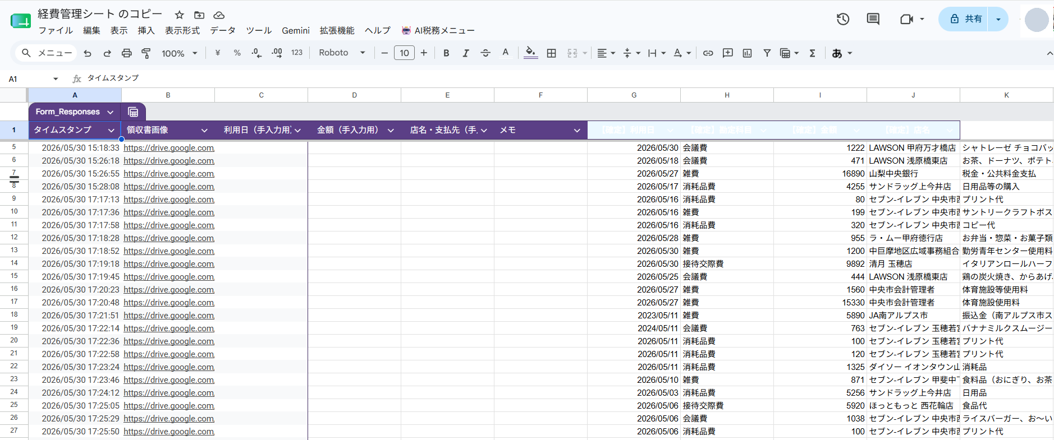Choose a cell fill color

click(x=530, y=53)
